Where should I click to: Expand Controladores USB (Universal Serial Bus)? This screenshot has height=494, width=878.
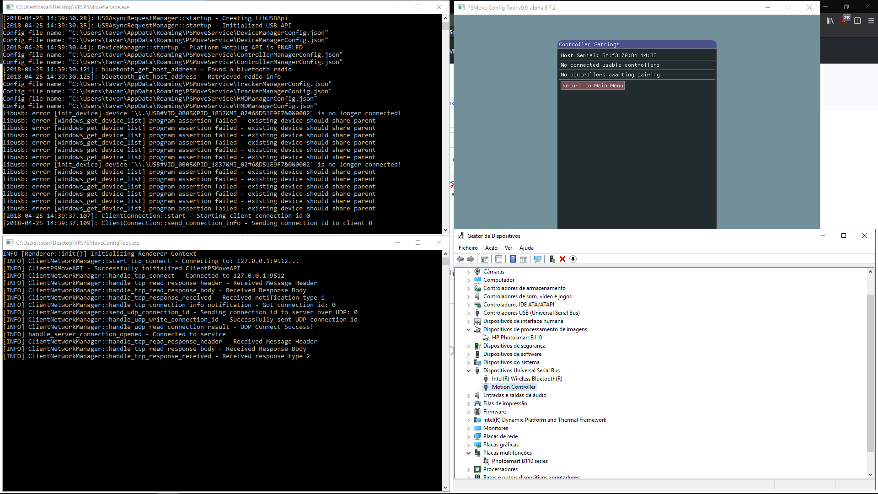[x=468, y=313]
